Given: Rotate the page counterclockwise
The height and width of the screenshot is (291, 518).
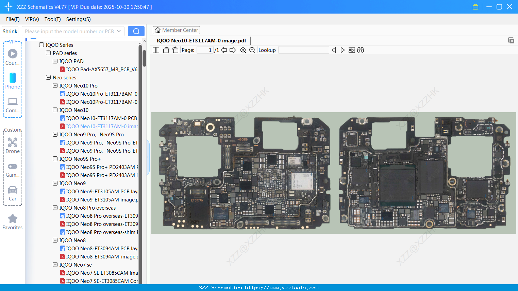Looking at the screenshot, I should coord(166,50).
